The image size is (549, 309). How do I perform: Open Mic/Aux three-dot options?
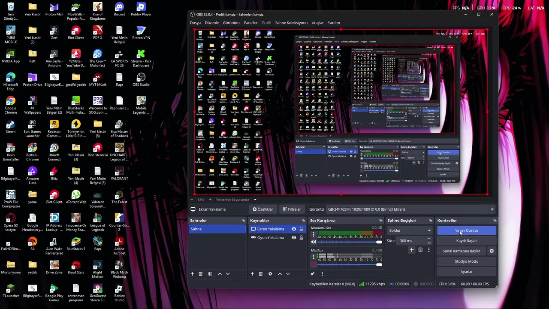pyautogui.click(x=314, y=257)
